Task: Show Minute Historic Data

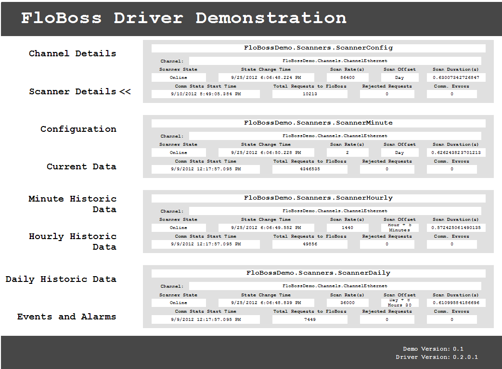Action: pyautogui.click(x=72, y=204)
